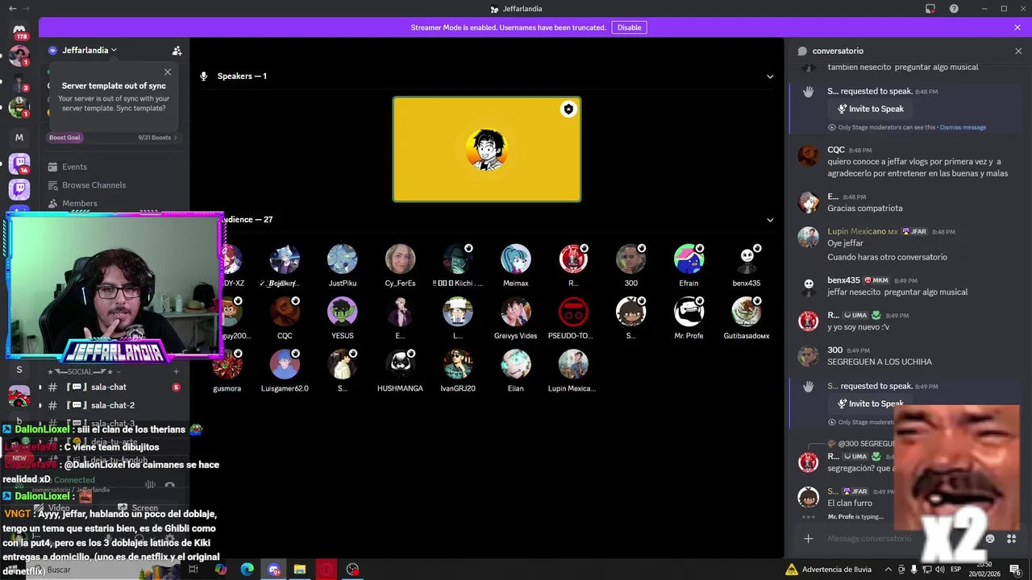
Task: Select audience member HUSHMANGA avatar
Action: pyautogui.click(x=401, y=364)
